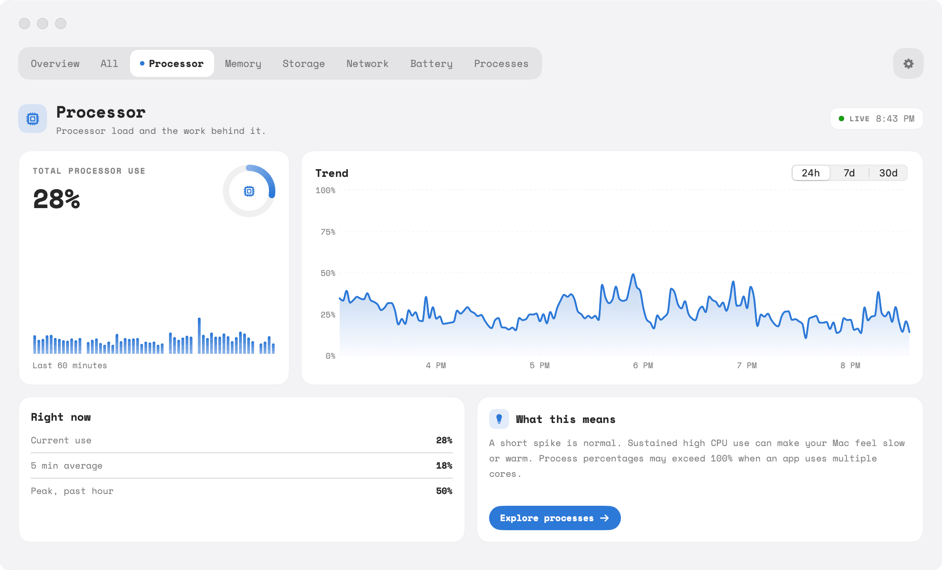Click the What this means heading
Image resolution: width=942 pixels, height=570 pixels.
(x=566, y=419)
